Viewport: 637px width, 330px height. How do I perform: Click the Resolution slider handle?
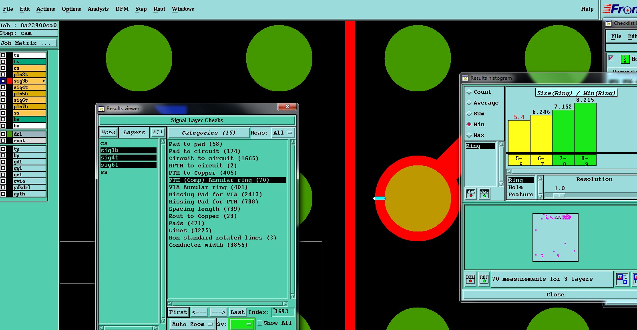[559, 195]
